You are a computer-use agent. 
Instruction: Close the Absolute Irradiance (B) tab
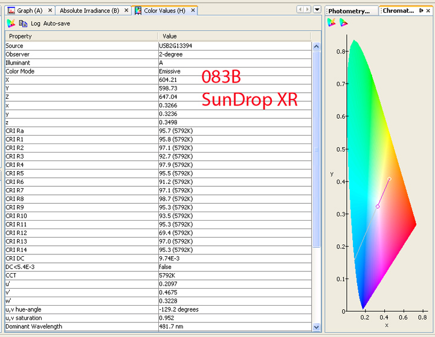[x=126, y=11]
